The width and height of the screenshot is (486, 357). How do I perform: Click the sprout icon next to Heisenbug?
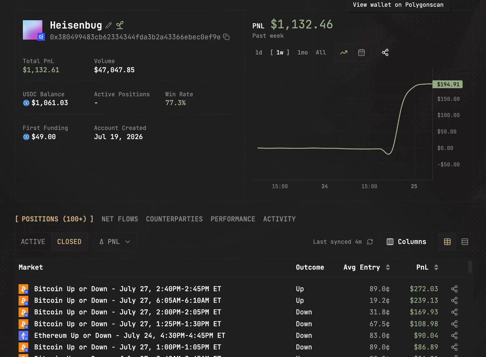[119, 25]
